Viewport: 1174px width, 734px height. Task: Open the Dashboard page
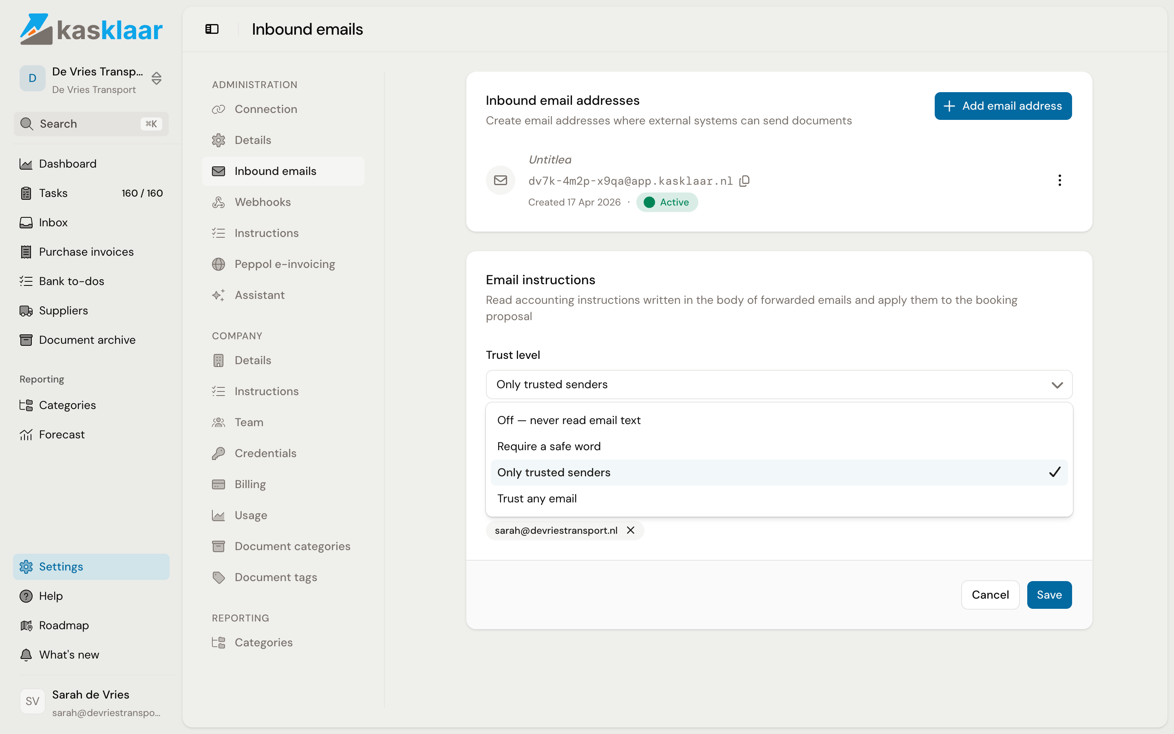91,164
